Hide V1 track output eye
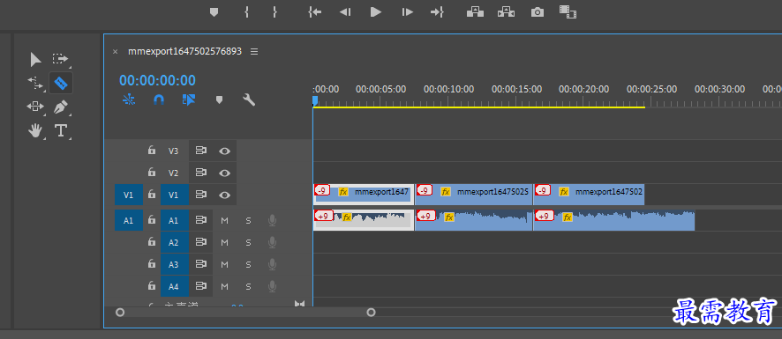The width and height of the screenshot is (782, 339). 224,195
